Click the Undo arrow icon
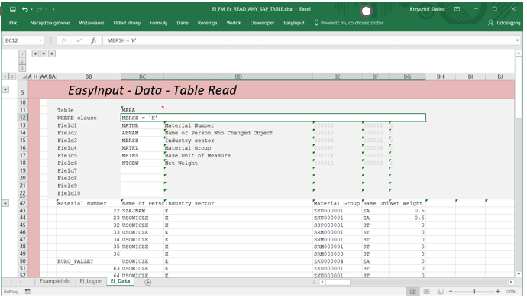The width and height of the screenshot is (527, 304). (25, 9)
